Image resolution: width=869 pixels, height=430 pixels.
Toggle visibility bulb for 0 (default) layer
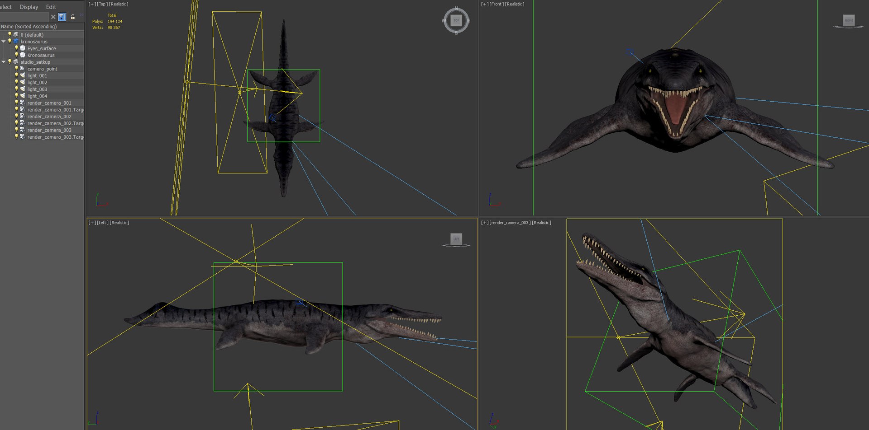10,34
